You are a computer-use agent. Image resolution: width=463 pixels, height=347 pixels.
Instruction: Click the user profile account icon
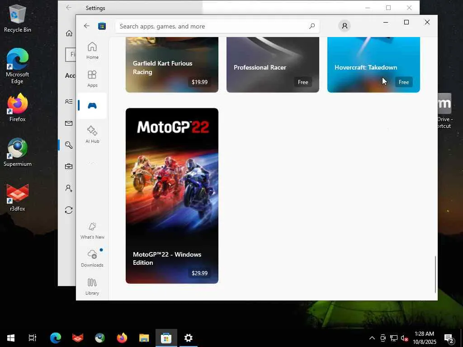tap(345, 26)
